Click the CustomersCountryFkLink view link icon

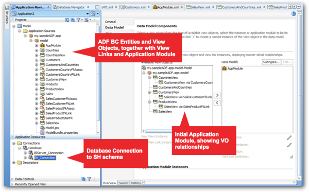(42, 75)
